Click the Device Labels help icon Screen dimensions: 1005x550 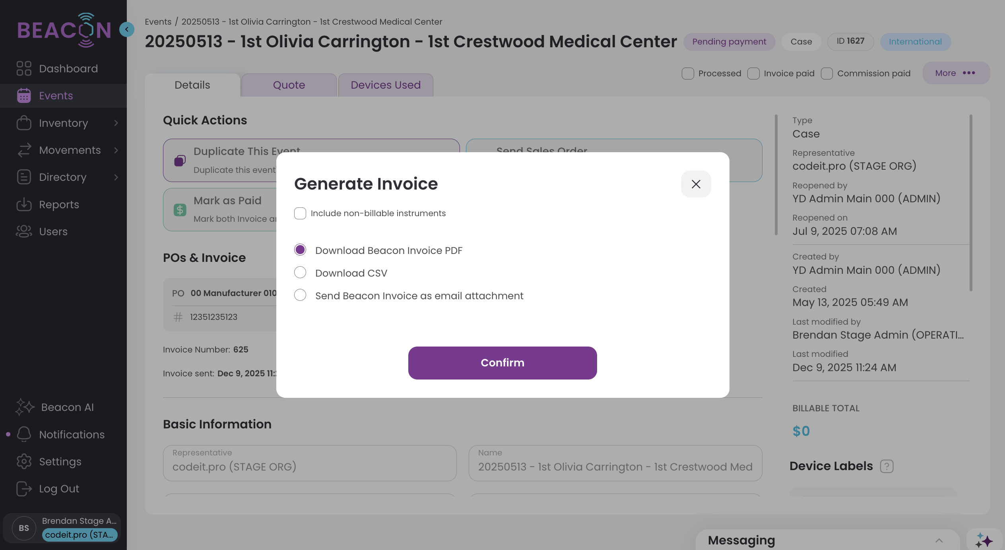click(887, 466)
